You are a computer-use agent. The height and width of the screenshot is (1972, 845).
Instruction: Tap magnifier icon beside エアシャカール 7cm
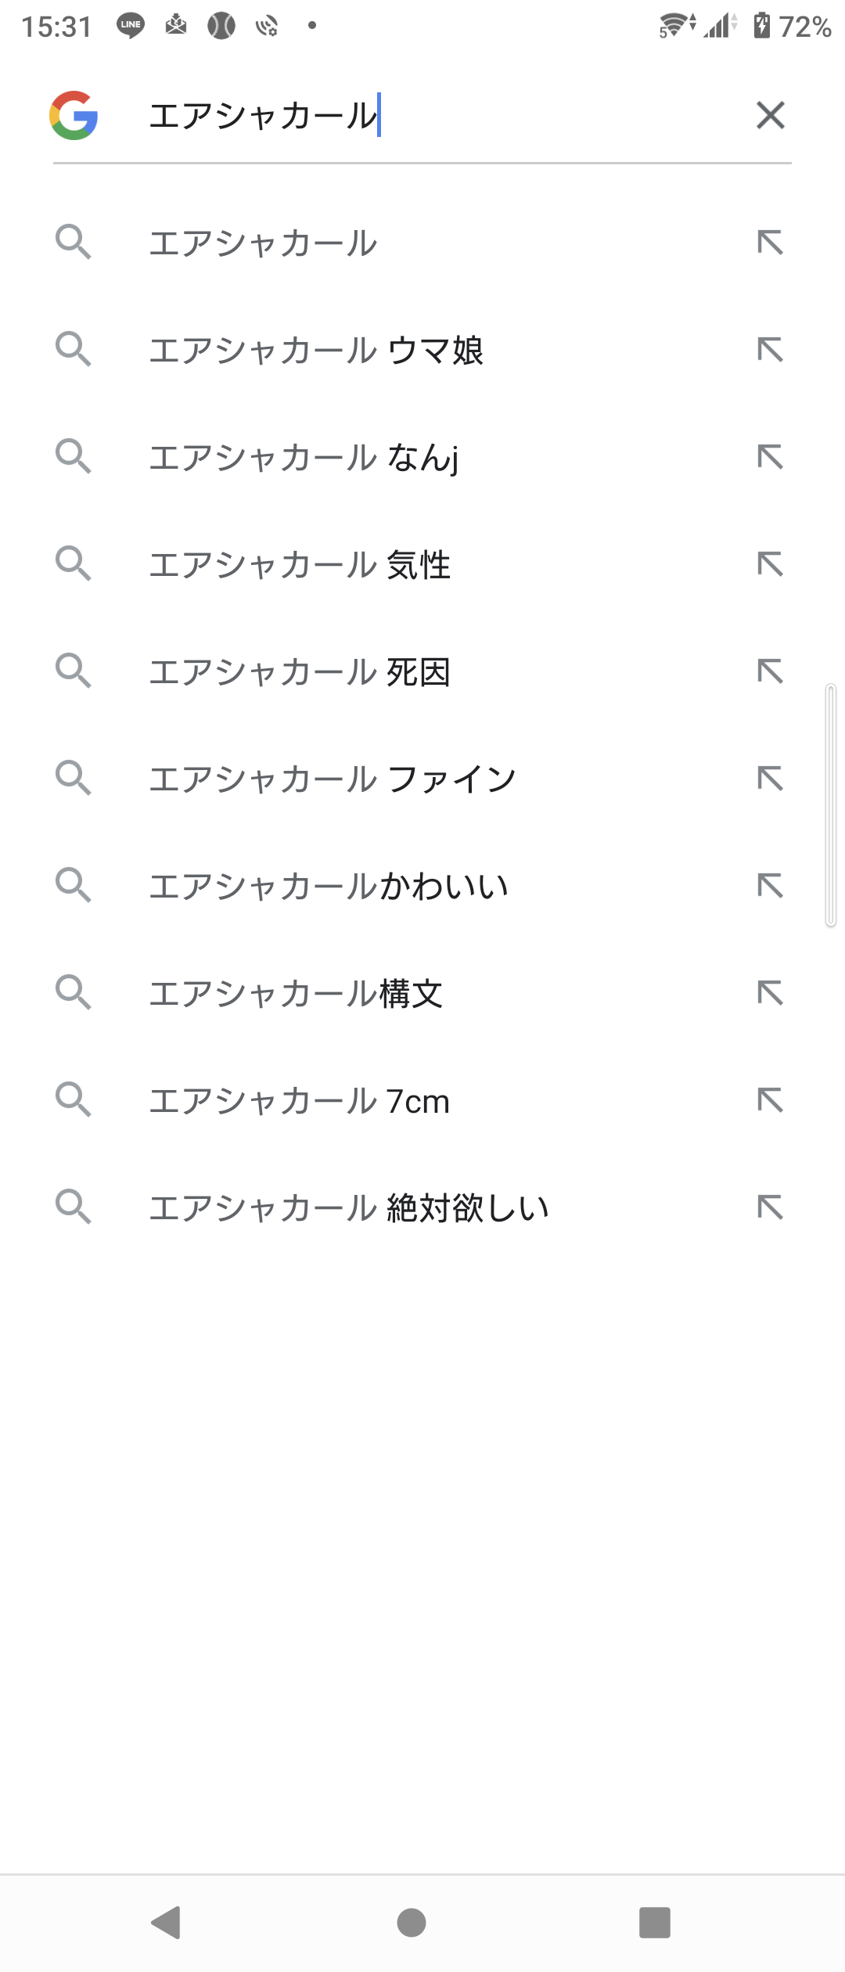pyautogui.click(x=74, y=1100)
